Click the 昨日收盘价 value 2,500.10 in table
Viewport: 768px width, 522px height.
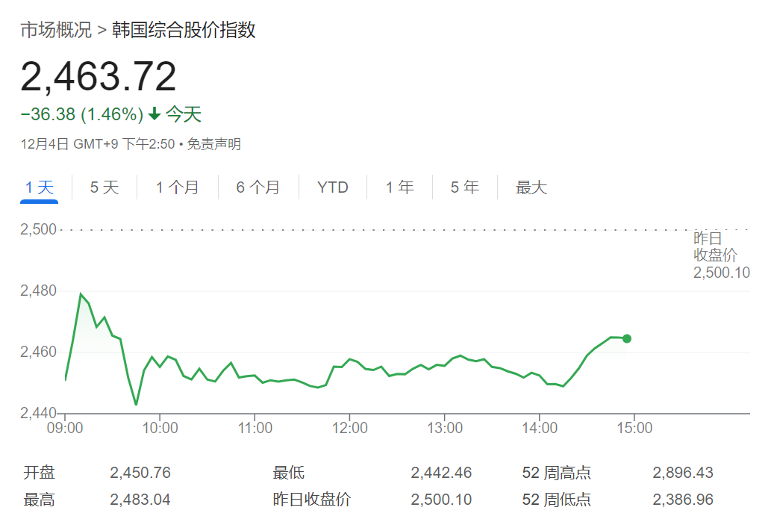click(x=441, y=500)
